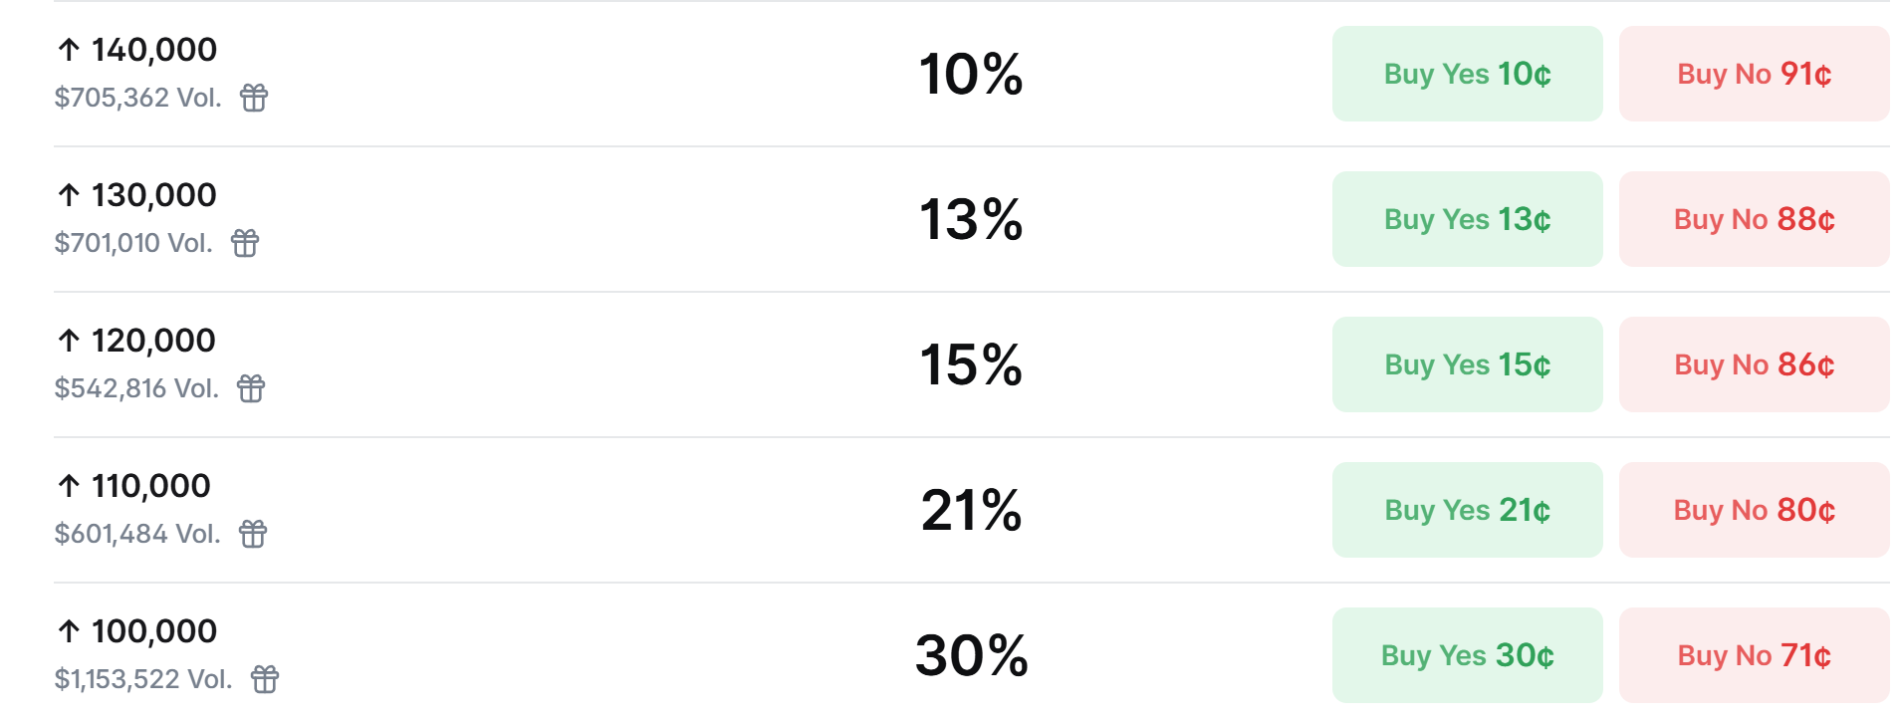Screen dimensions: 1898x721
Task: Click the up arrow beside 140,000
Action: (x=69, y=50)
